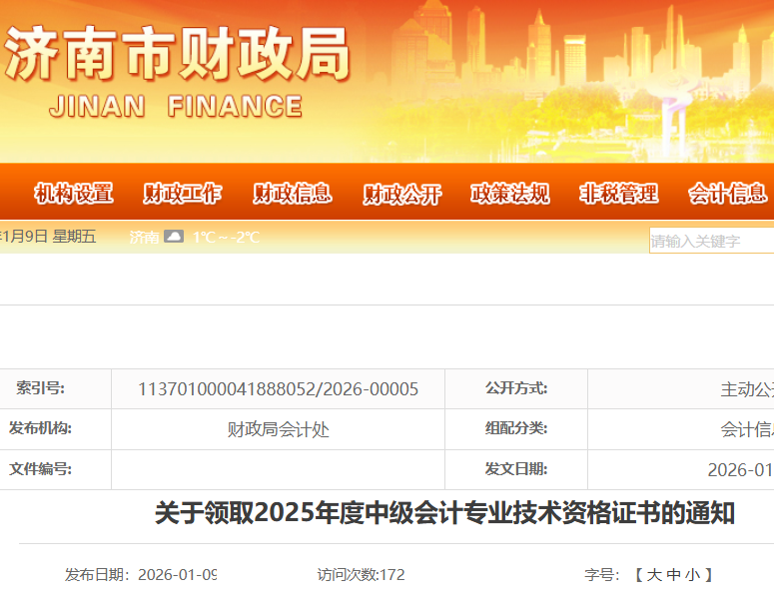774x611 pixels.
Task: Open the 财政信息 navigation item
Action: tap(292, 194)
